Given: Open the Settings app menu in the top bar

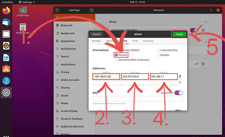Looking at the screenshot, I should coord(27,2).
